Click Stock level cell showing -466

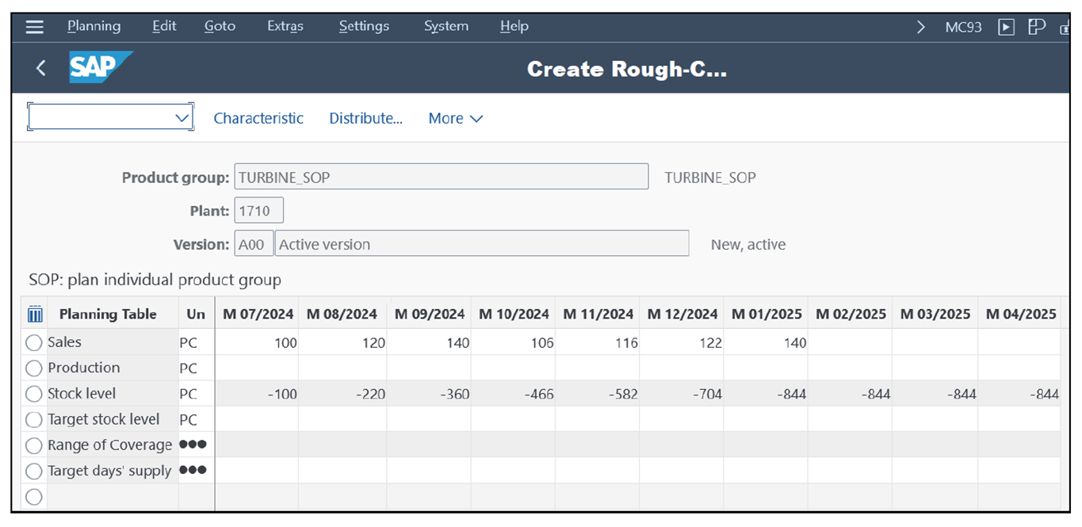point(514,394)
